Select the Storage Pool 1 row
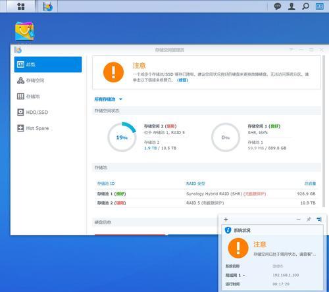The height and width of the screenshot is (292, 329). [206, 194]
